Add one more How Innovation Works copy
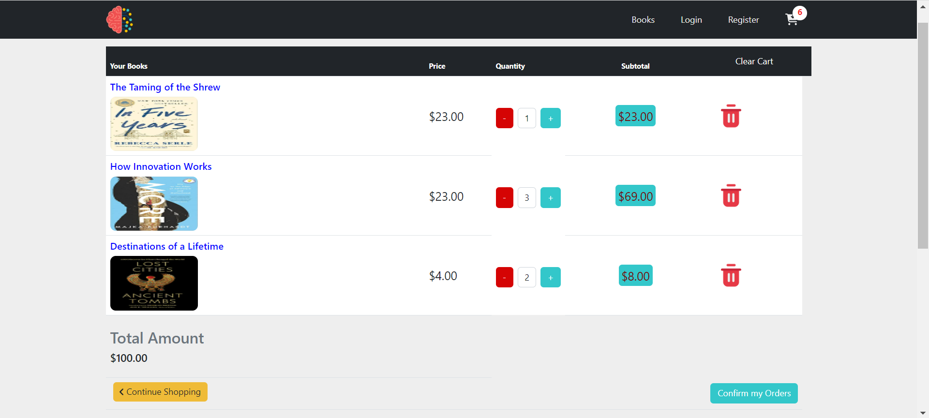 550,198
